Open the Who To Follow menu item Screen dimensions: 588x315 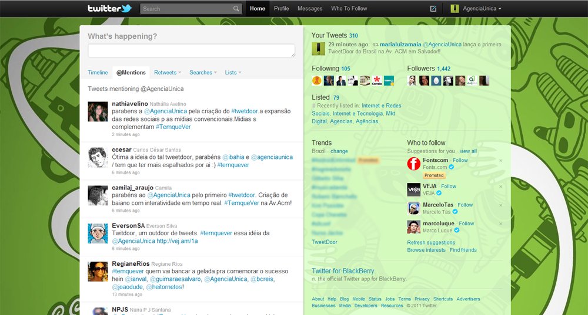point(349,9)
